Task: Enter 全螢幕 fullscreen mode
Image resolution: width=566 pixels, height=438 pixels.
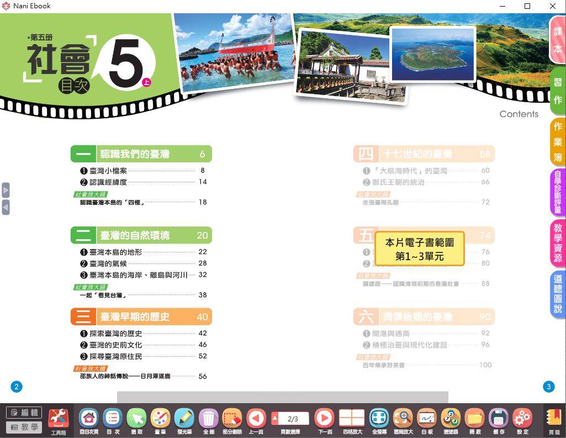Action: pos(379,421)
